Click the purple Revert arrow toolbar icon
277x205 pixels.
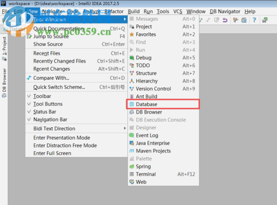(x=225, y=20)
